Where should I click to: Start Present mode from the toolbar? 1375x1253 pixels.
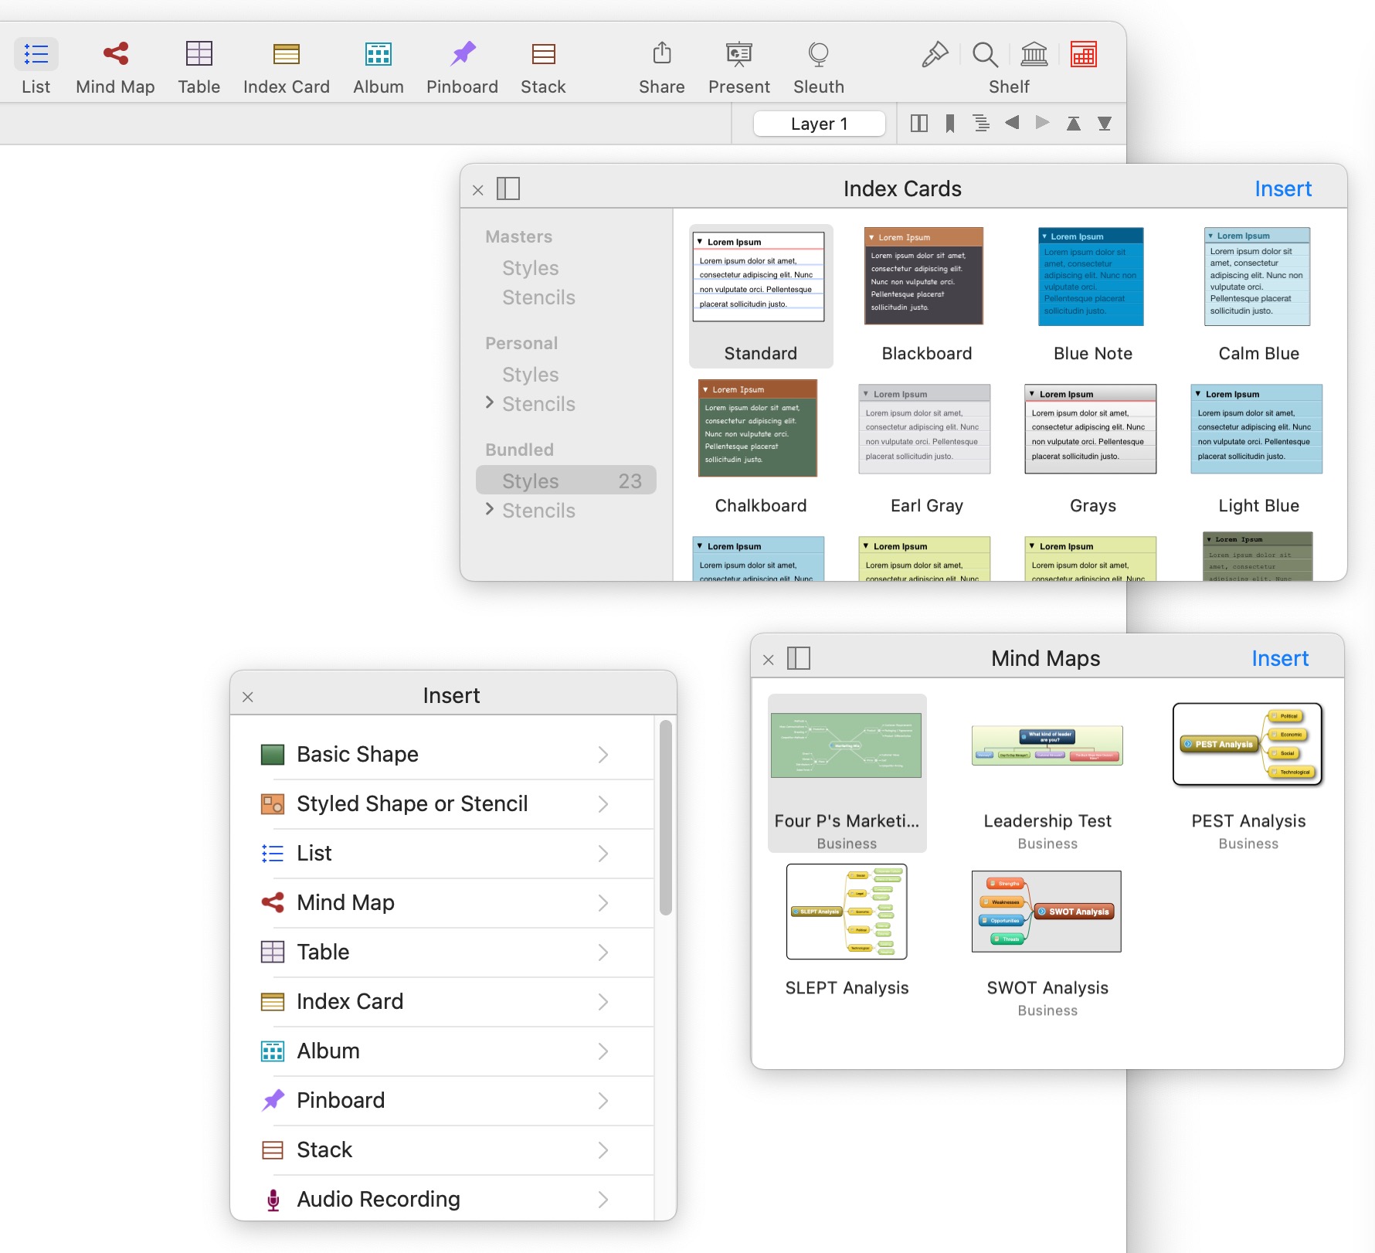(738, 54)
